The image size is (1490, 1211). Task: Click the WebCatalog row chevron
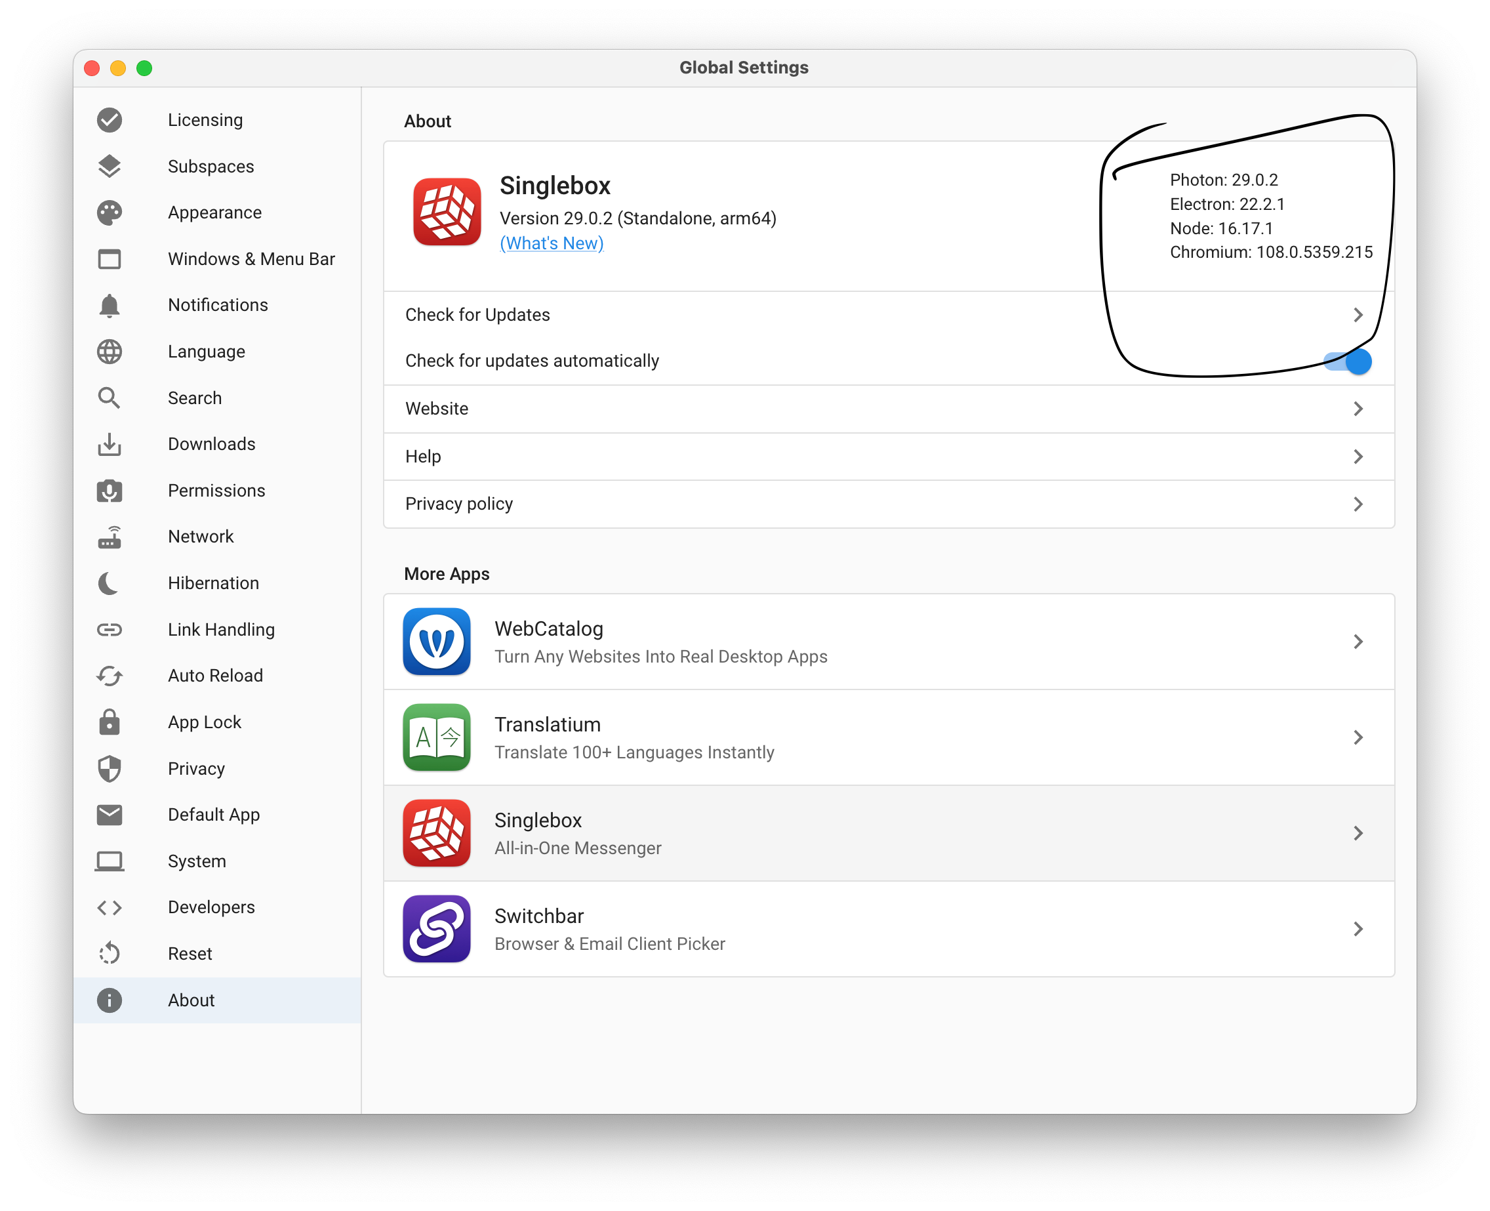coord(1358,642)
